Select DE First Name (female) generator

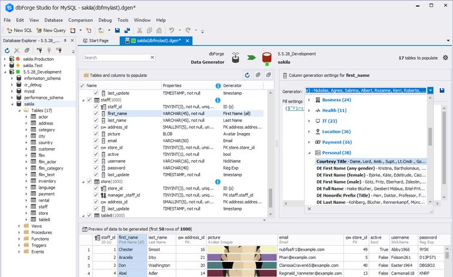(x=371, y=175)
